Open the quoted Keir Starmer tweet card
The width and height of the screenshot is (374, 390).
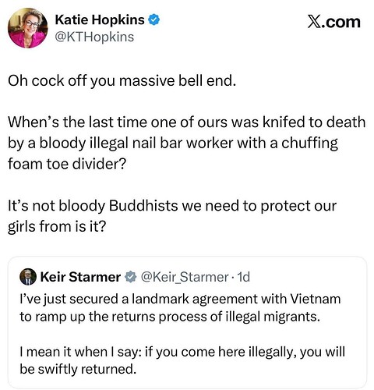[x=187, y=322]
